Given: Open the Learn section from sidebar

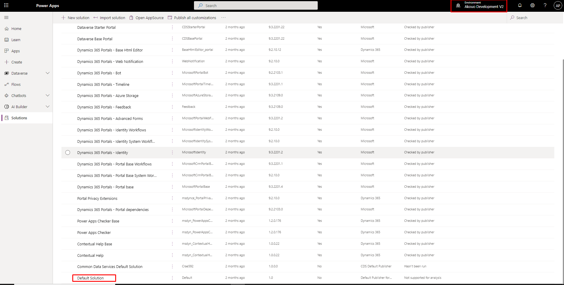Looking at the screenshot, I should [16, 40].
